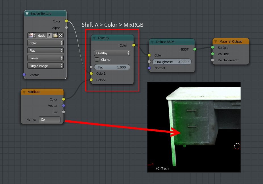Viewport: 263px width, 184px height.
Task: Collapse the Overlay node triangle
Action: point(94,38)
